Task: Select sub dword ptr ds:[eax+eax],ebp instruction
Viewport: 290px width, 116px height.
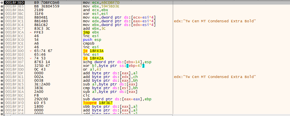Action: tap(117, 99)
